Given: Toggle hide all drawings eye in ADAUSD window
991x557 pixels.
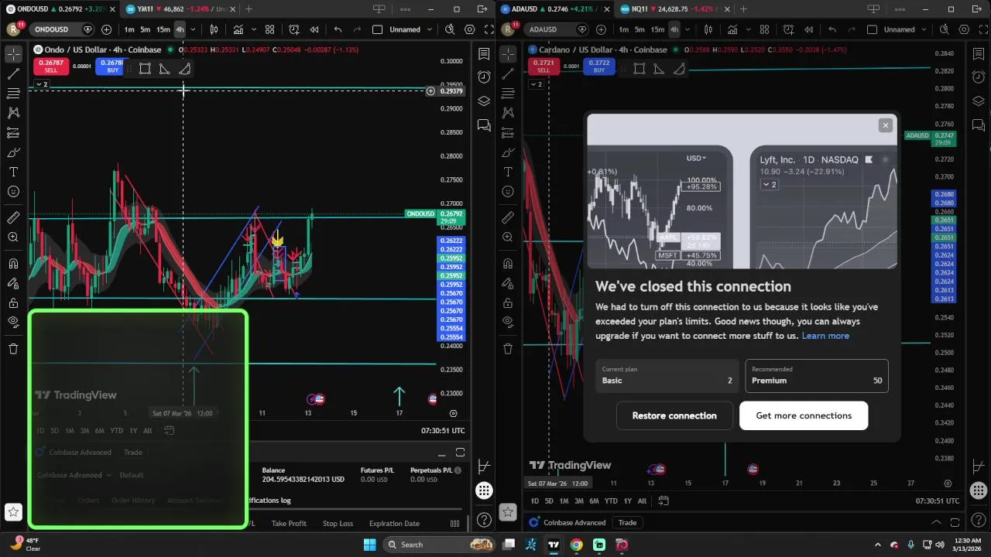Looking at the screenshot, I should tap(508, 322).
